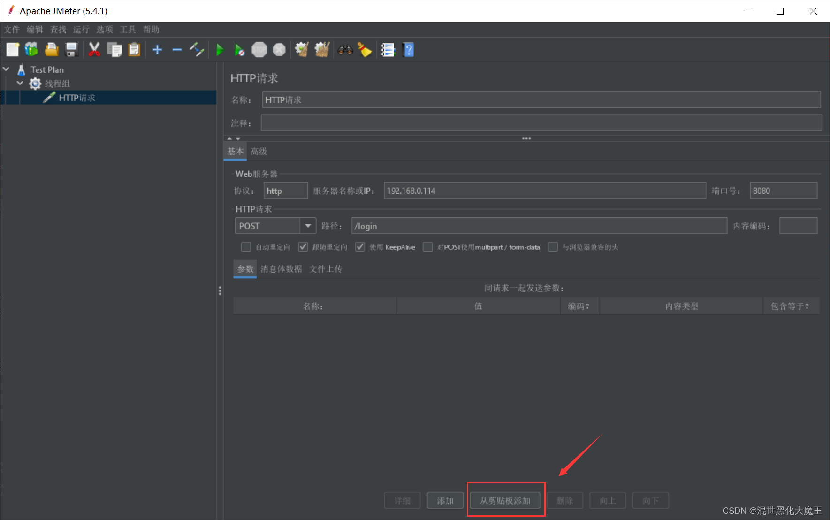Click the Cut scissors icon
830x520 pixels.
click(94, 49)
